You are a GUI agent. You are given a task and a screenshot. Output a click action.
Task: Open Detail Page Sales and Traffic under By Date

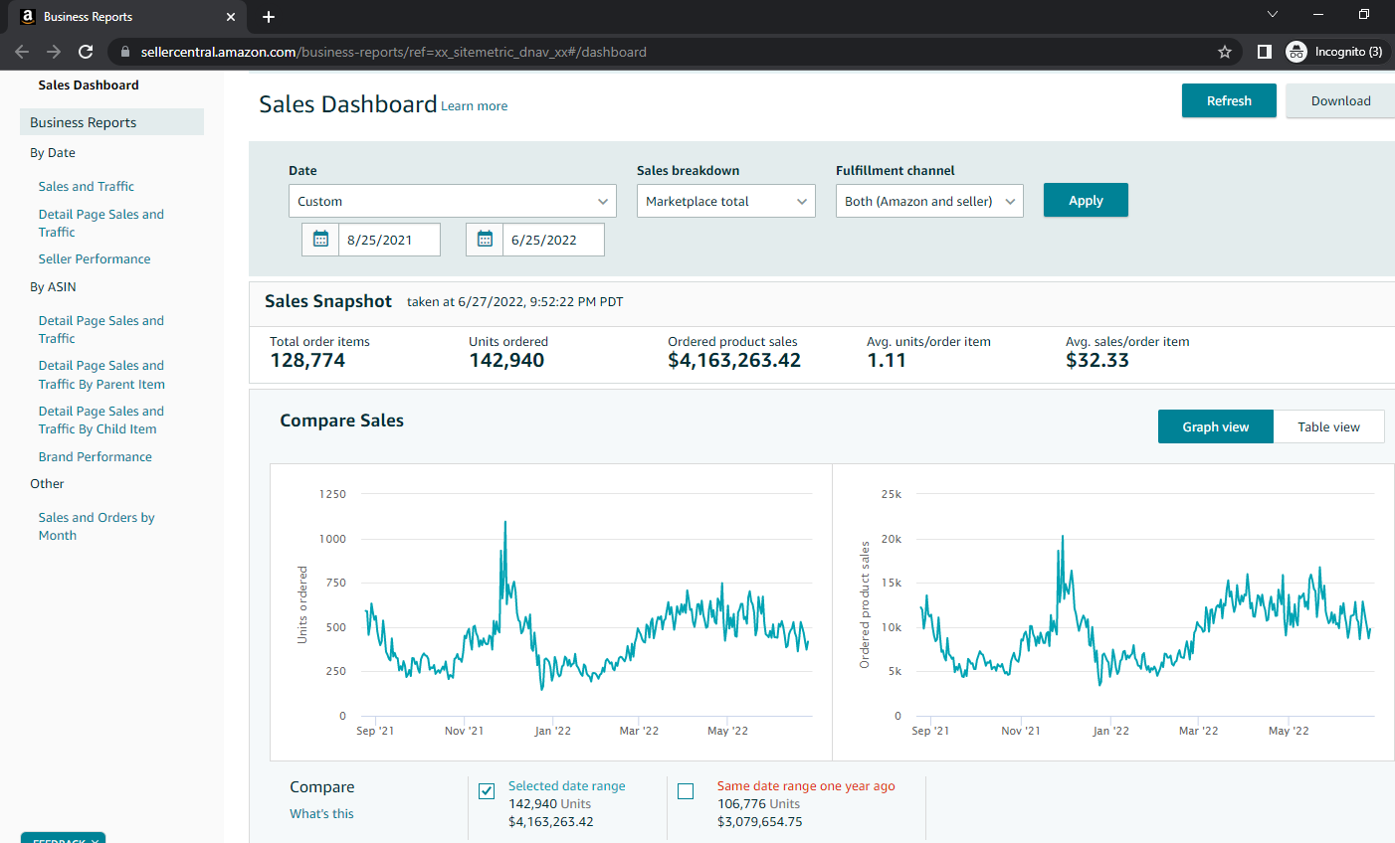[x=101, y=224]
